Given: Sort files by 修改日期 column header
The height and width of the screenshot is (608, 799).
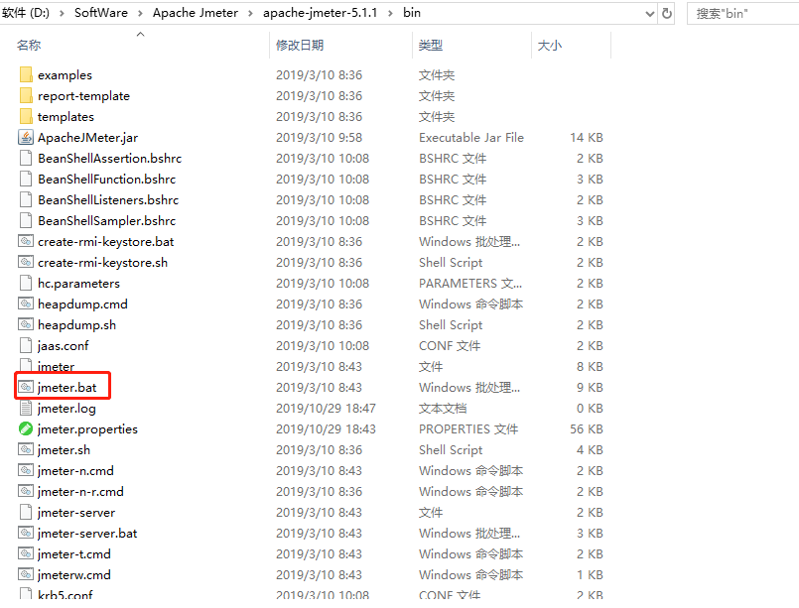Looking at the screenshot, I should (300, 46).
